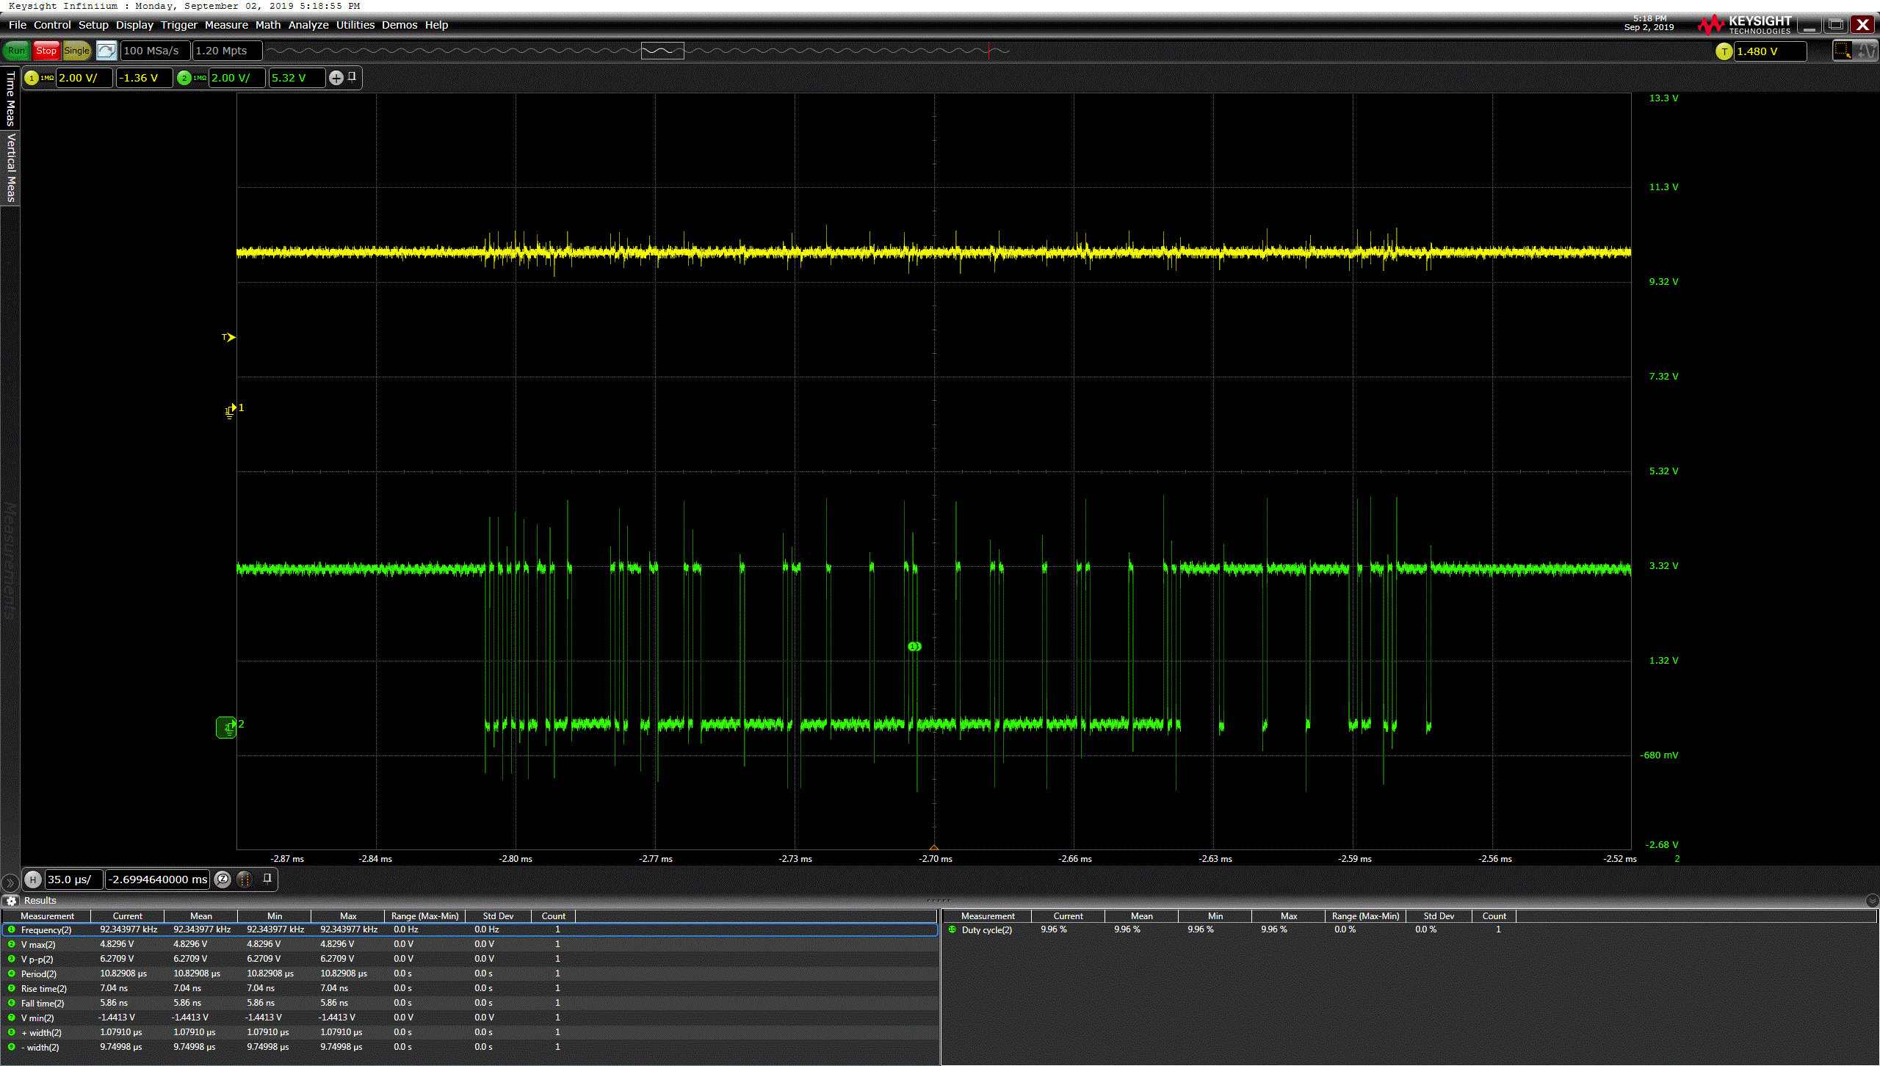
Task: Open the Help menu
Action: click(x=436, y=25)
